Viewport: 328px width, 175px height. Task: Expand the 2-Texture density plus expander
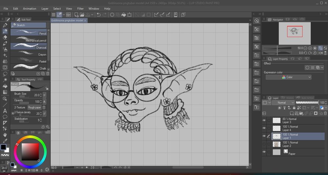[x=13, y=113]
